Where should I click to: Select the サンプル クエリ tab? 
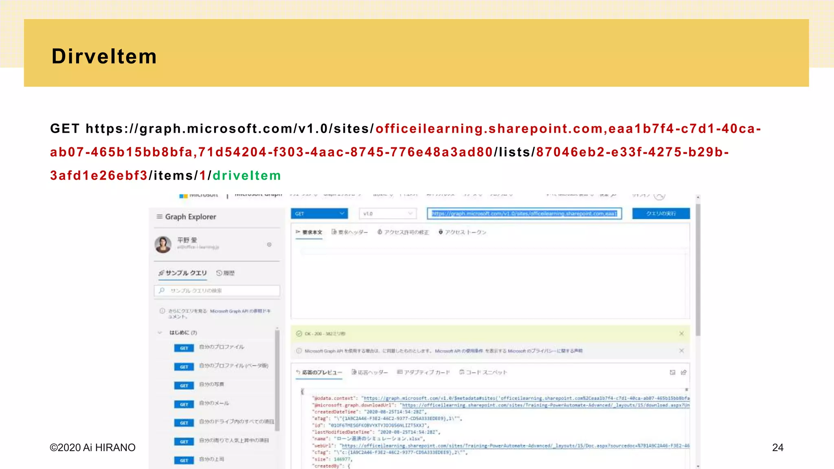183,273
